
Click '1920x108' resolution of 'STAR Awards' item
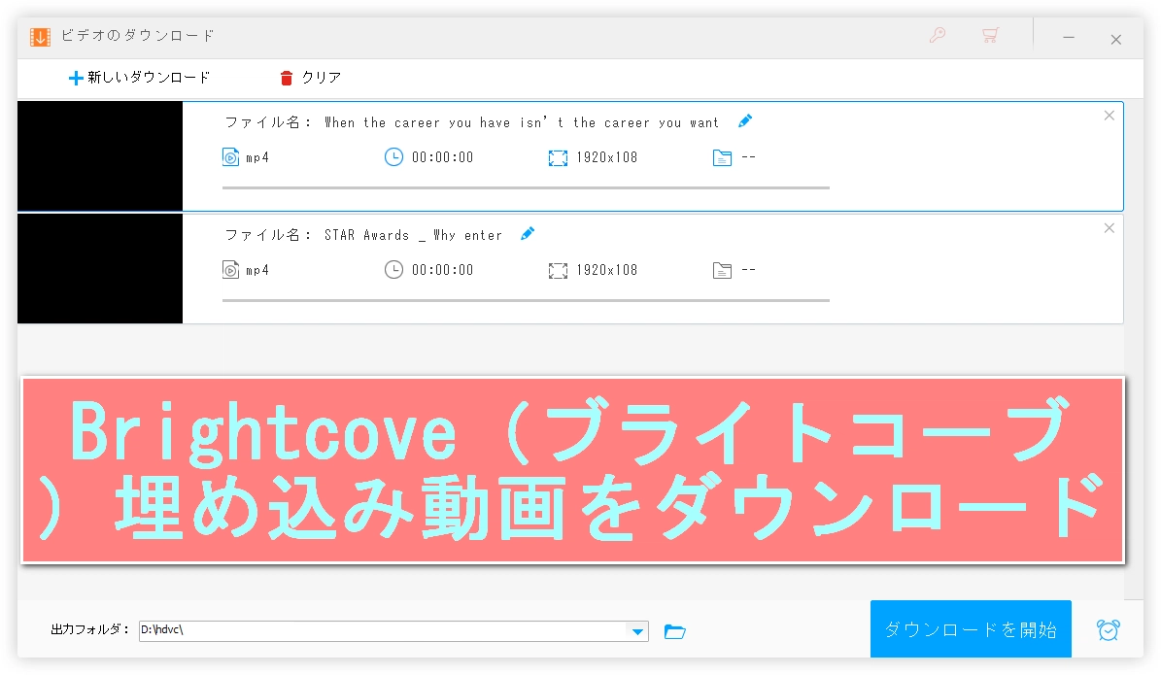(606, 270)
